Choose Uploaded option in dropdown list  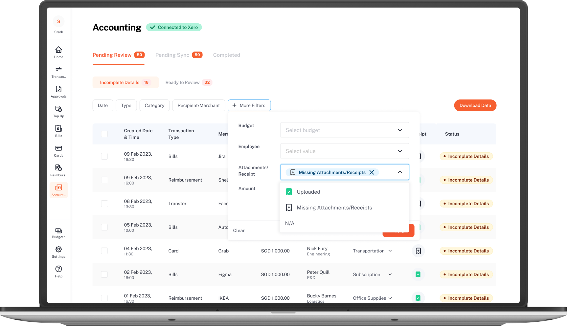click(344, 192)
